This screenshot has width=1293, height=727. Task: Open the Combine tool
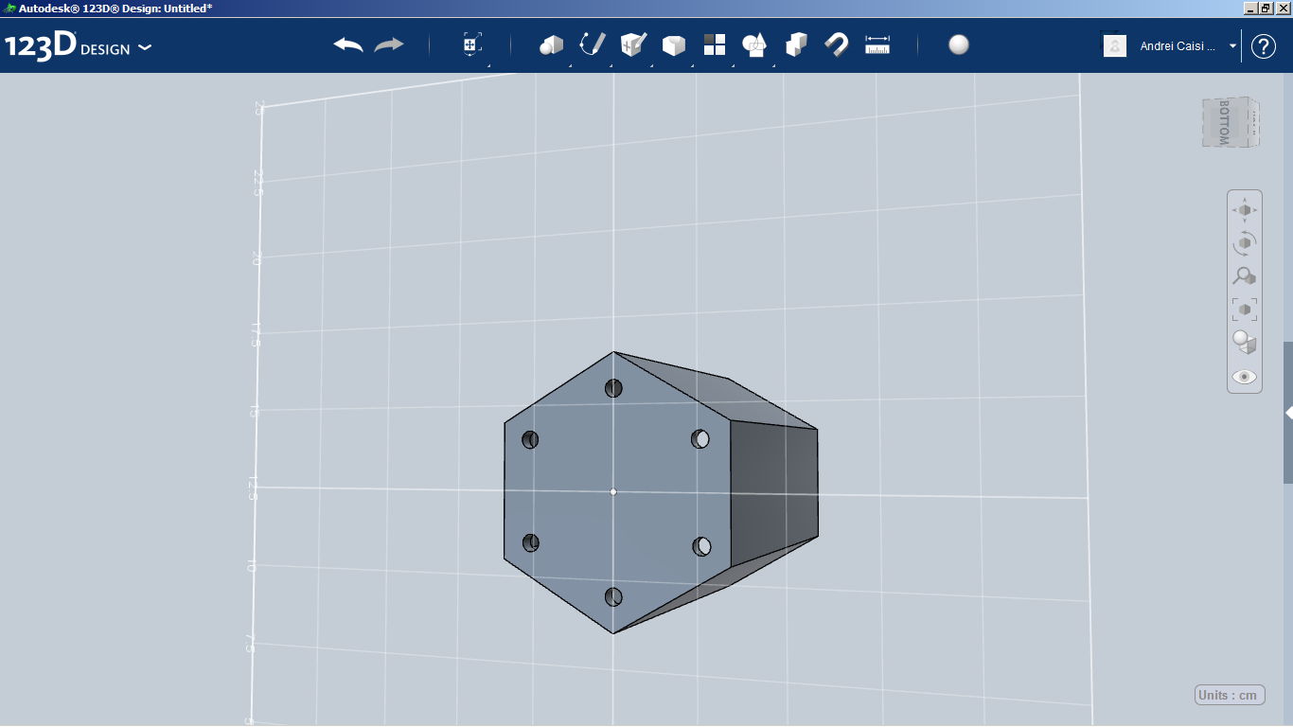[796, 45]
